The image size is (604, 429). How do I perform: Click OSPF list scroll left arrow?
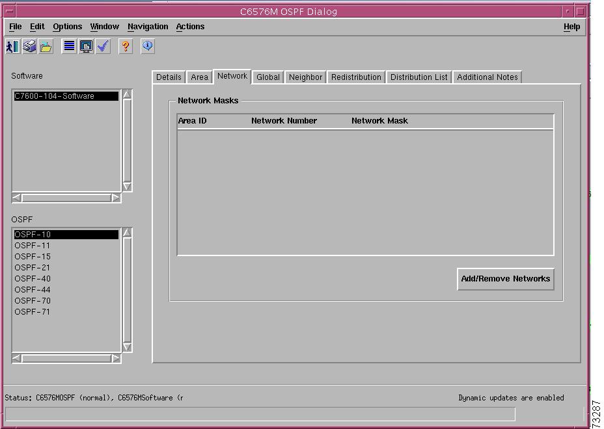coord(16,359)
